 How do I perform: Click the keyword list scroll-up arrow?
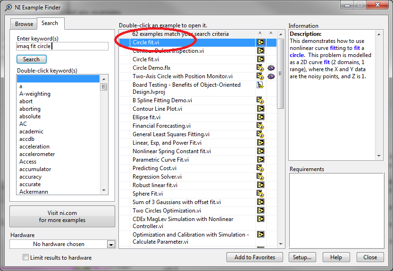click(104, 79)
